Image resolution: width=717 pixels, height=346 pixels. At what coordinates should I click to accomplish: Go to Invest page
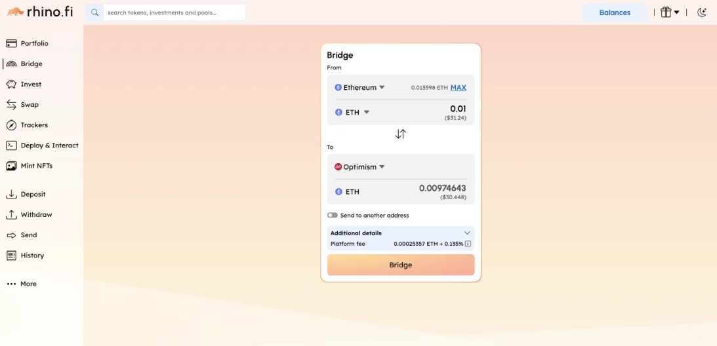click(31, 84)
